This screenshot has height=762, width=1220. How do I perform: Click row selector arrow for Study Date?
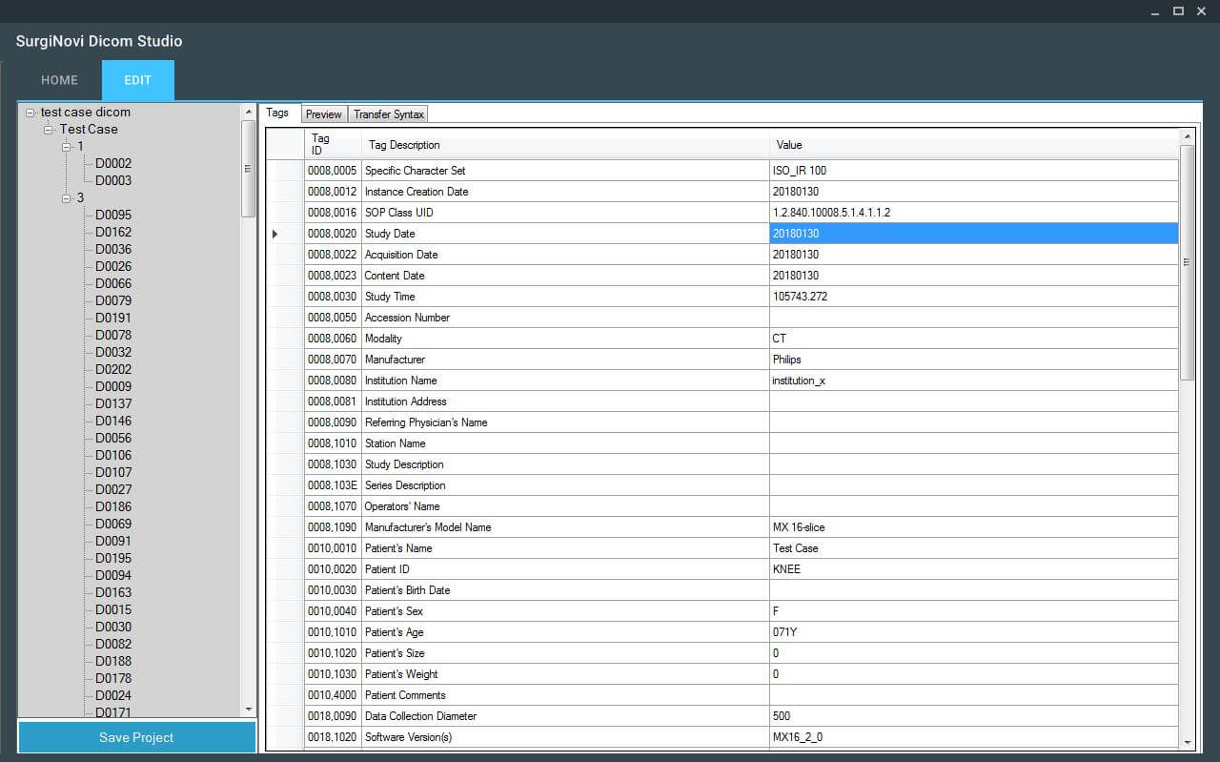tap(275, 234)
